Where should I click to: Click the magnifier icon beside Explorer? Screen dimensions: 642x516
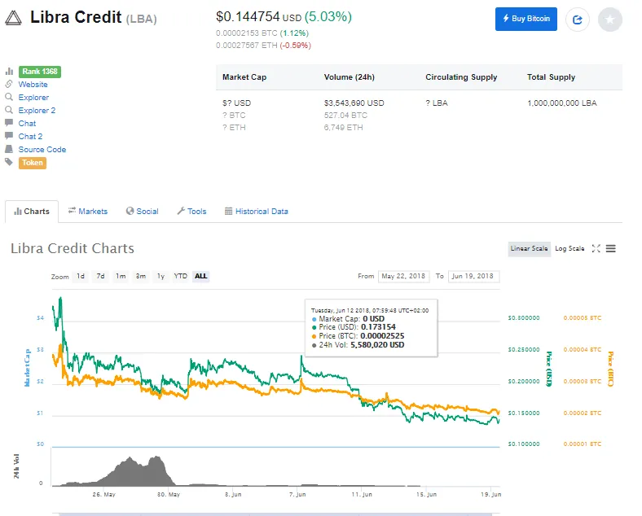9,97
